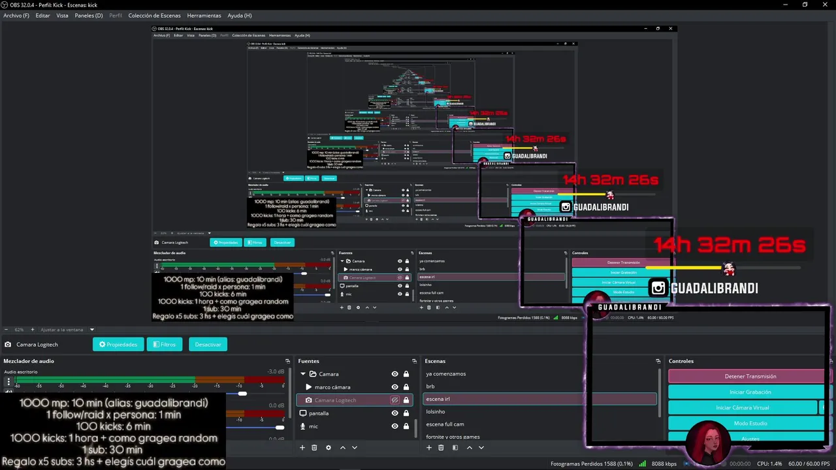Move scene up with Escenas arrow
836x470 pixels.
tap(469, 448)
